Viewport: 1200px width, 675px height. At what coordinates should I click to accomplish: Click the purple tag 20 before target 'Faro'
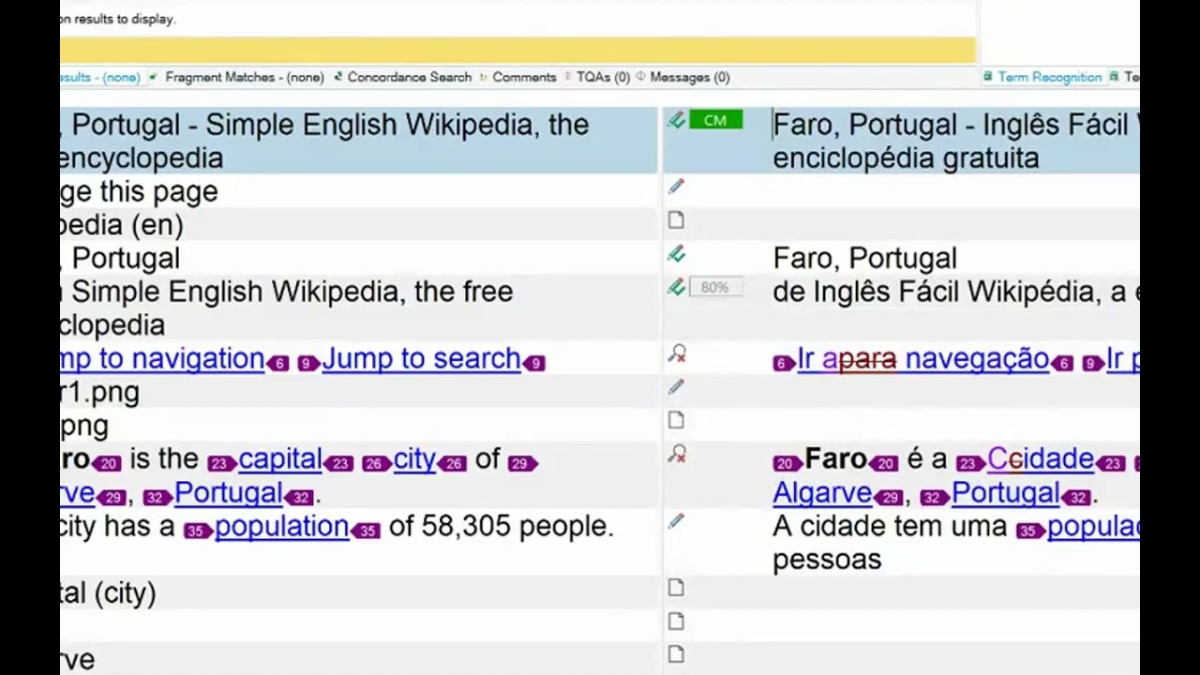(787, 463)
